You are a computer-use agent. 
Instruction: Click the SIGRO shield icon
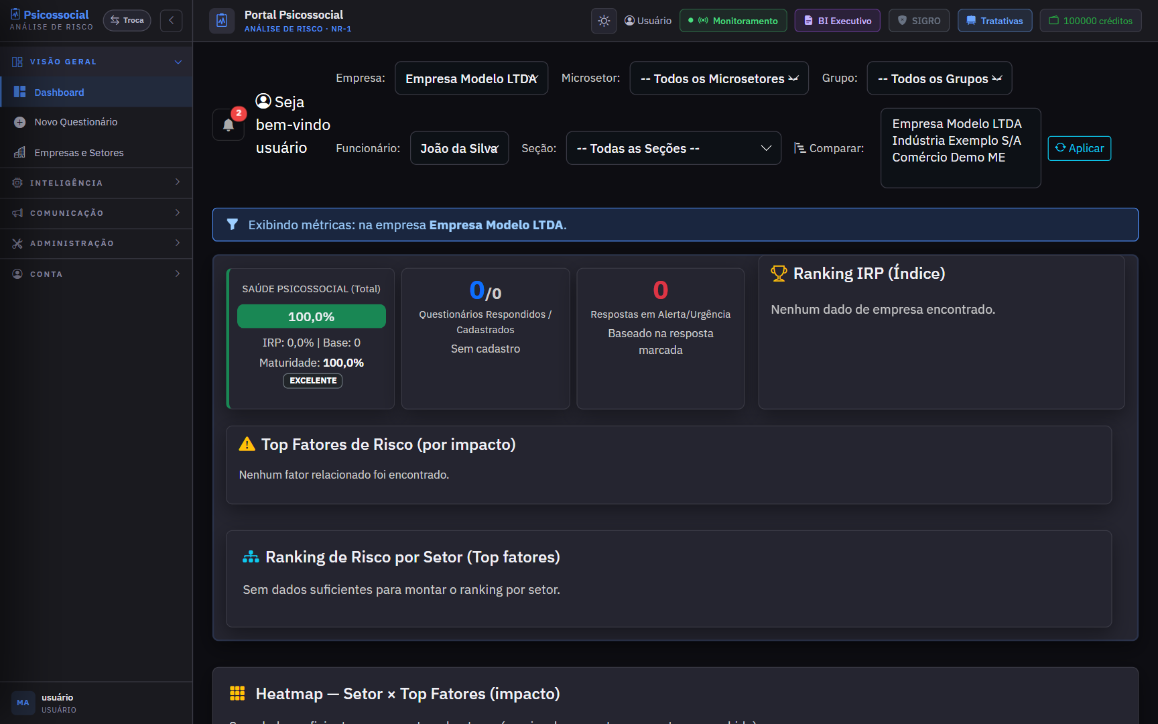point(902,21)
